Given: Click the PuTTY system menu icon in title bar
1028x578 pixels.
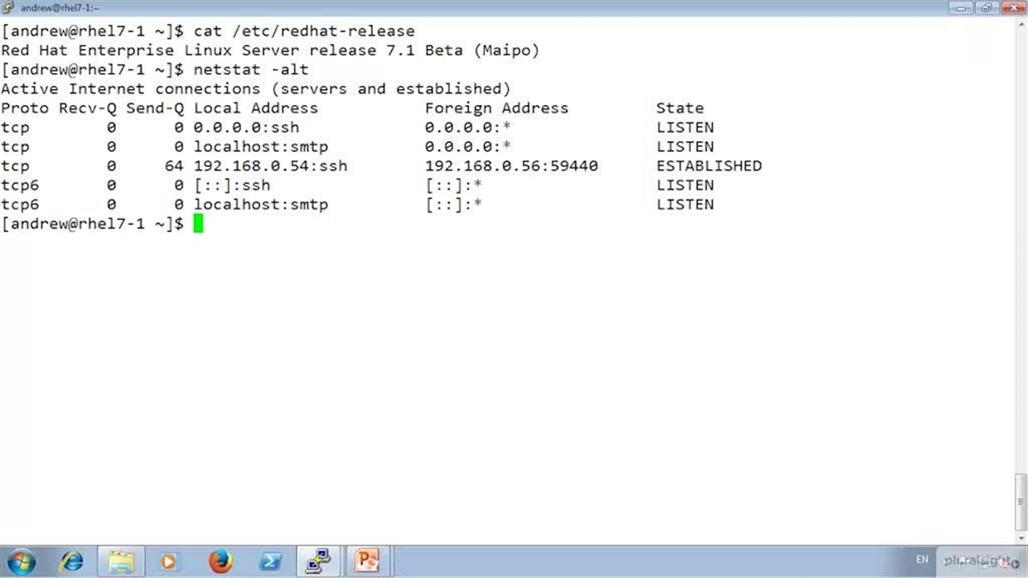Looking at the screenshot, I should tap(8, 8).
